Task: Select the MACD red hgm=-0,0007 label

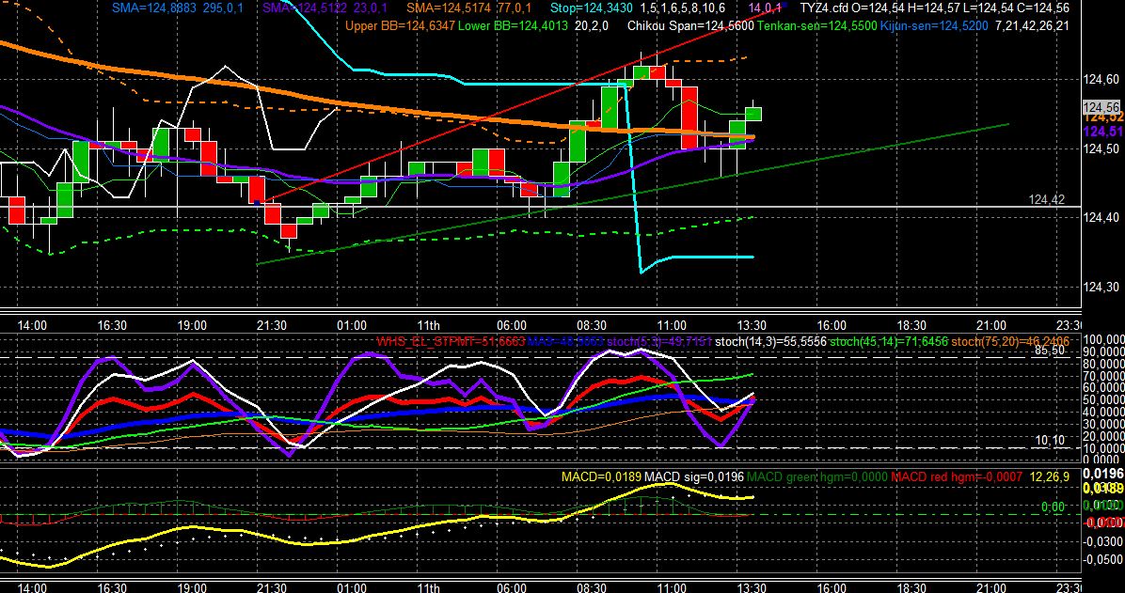Action: point(956,476)
